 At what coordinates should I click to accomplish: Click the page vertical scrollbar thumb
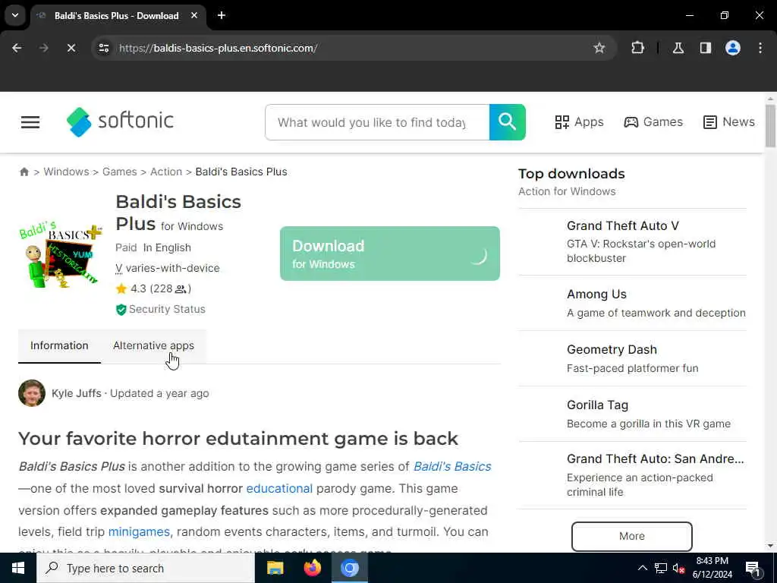(x=770, y=126)
